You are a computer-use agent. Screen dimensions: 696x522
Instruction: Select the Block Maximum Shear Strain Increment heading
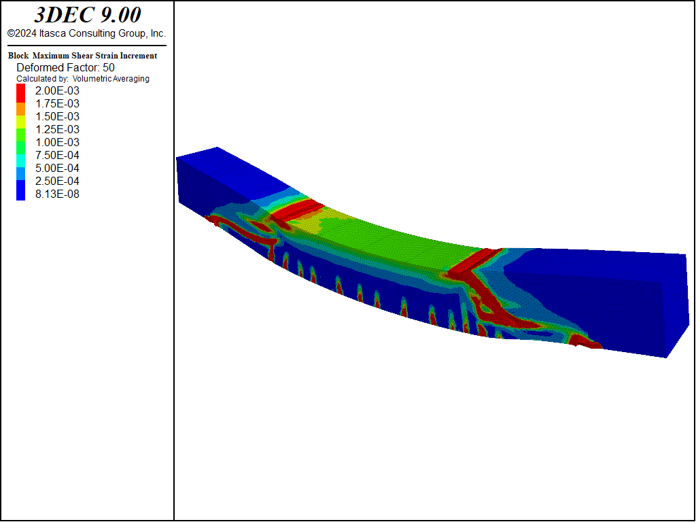(x=82, y=56)
